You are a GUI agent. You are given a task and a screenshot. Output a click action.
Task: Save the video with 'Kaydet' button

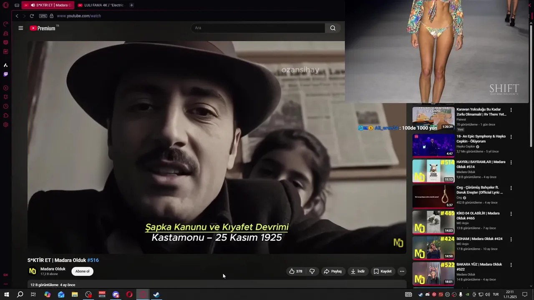pyautogui.click(x=383, y=271)
